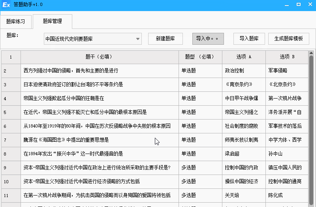Click the 题干（必填） column header
Screen dimensions: 316x207
click(x=99, y=57)
